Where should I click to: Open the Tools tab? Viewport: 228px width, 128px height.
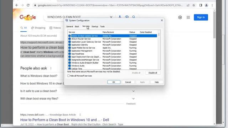102,27
